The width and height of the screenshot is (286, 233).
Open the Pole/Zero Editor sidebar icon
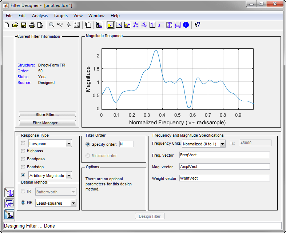tap(9, 193)
